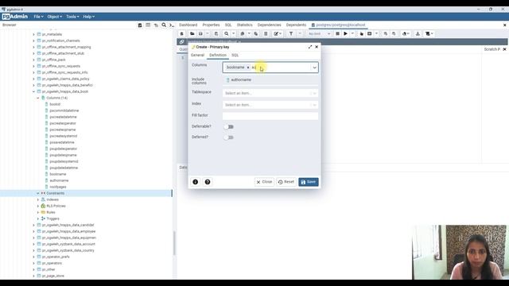
Task: Click the Copy icon in query toolbar
Action: click(x=242, y=33)
